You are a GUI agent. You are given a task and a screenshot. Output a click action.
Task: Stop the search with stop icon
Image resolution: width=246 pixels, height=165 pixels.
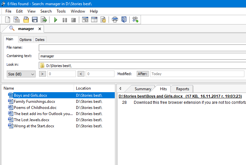coord(73,20)
